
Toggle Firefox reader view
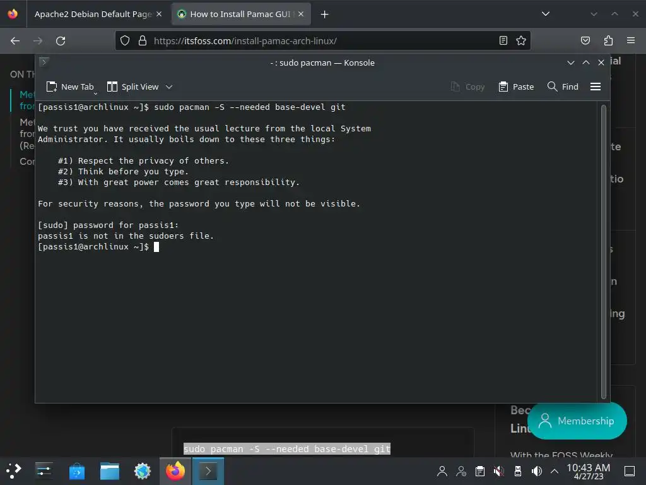coord(503,40)
